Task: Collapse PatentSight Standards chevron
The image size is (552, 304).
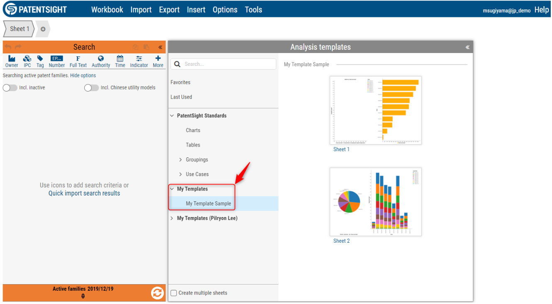Action: [x=172, y=116]
